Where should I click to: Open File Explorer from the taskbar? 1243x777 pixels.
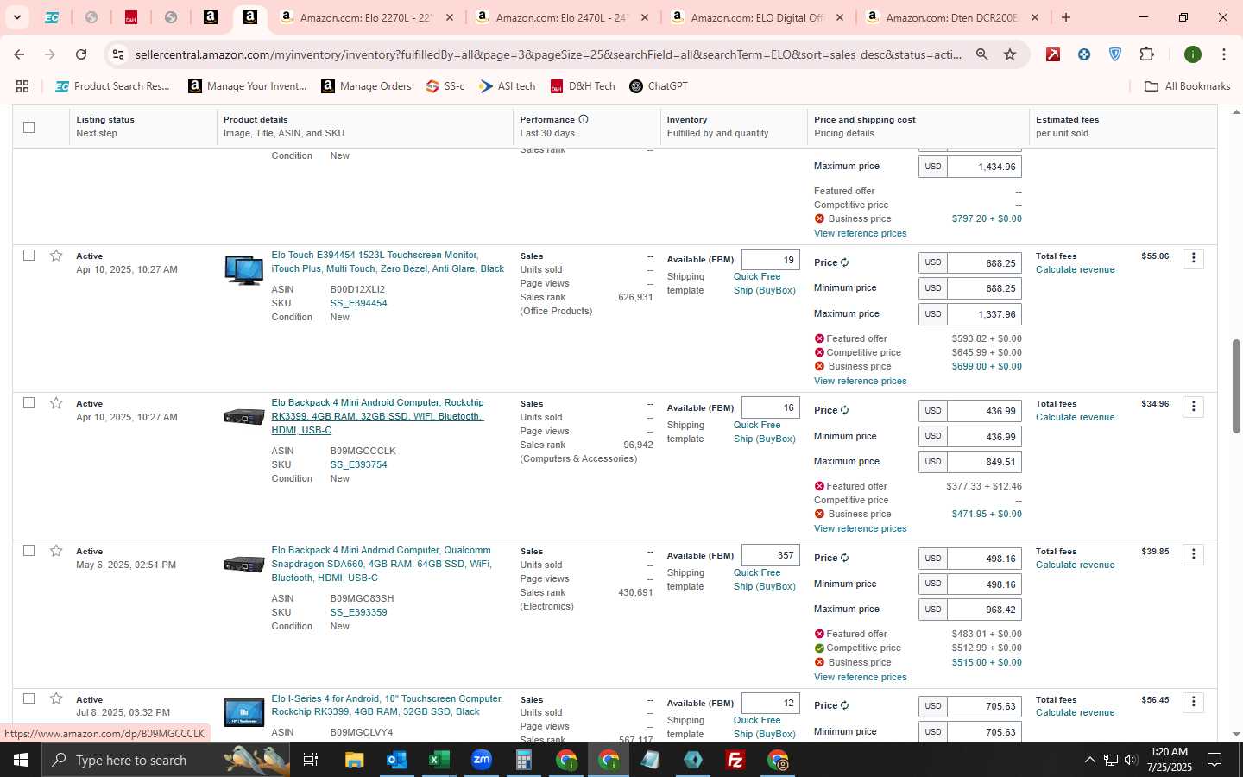click(354, 760)
